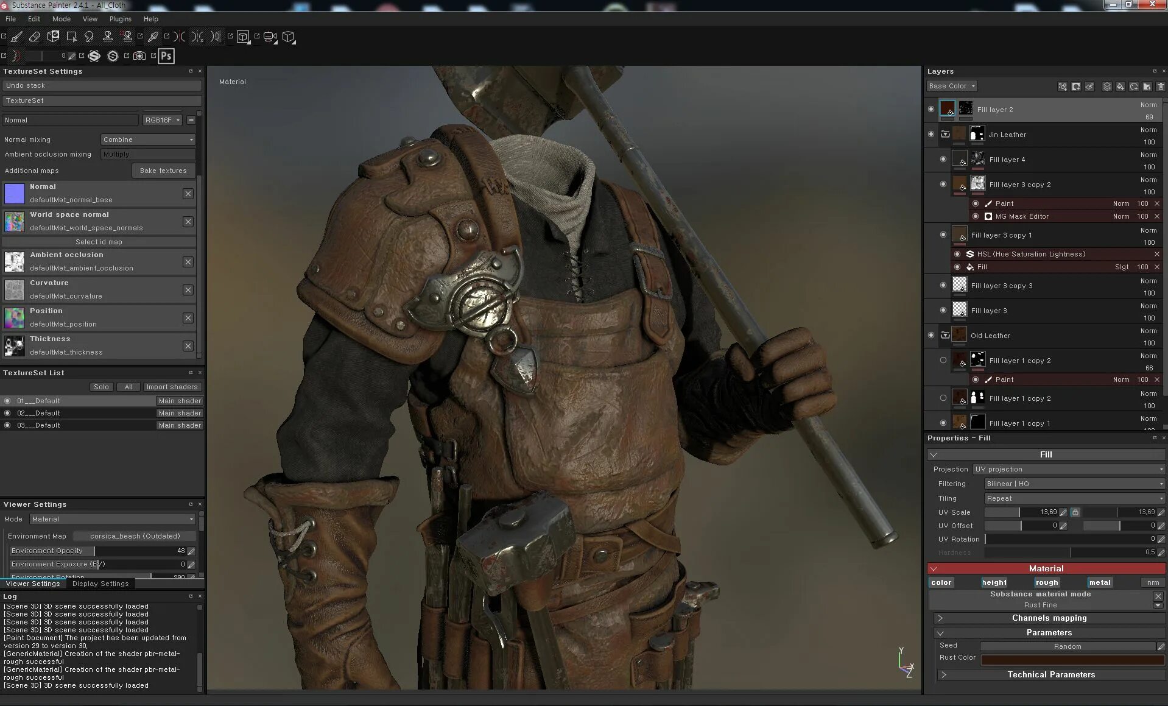1168x706 pixels.
Task: Remove the Thickness additional map
Action: [188, 346]
